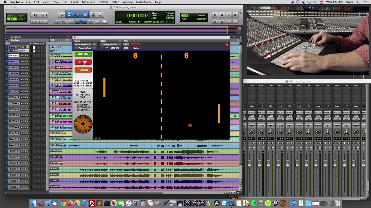Click Return to Zero transport button

click(x=215, y=22)
